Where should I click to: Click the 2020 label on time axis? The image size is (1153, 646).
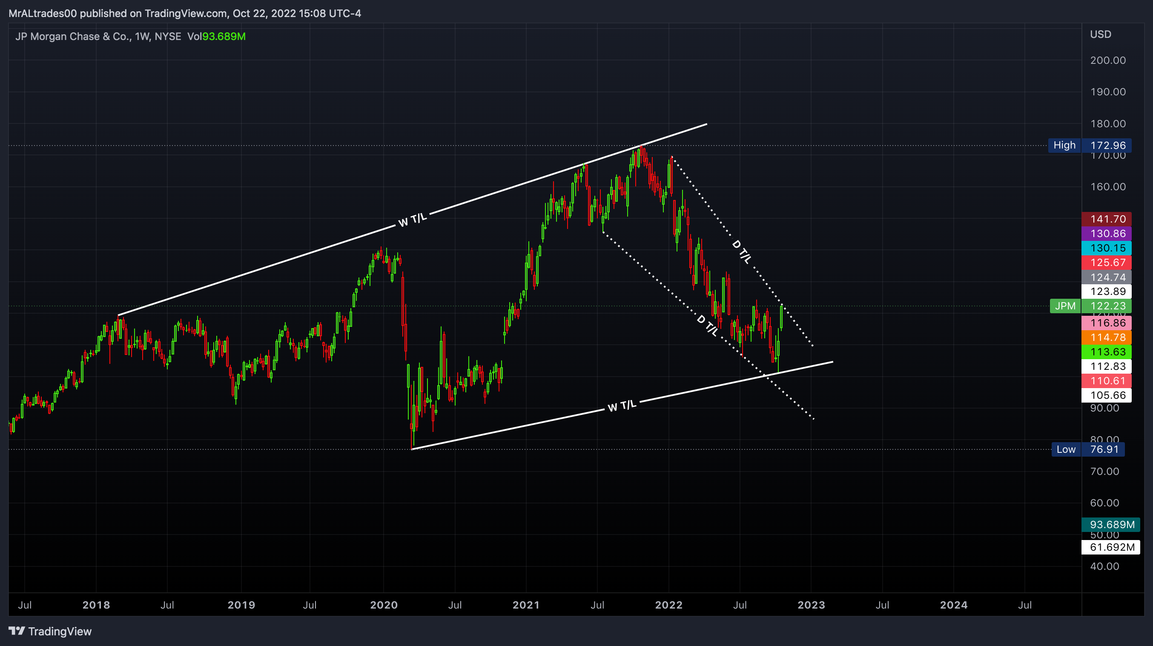point(384,605)
